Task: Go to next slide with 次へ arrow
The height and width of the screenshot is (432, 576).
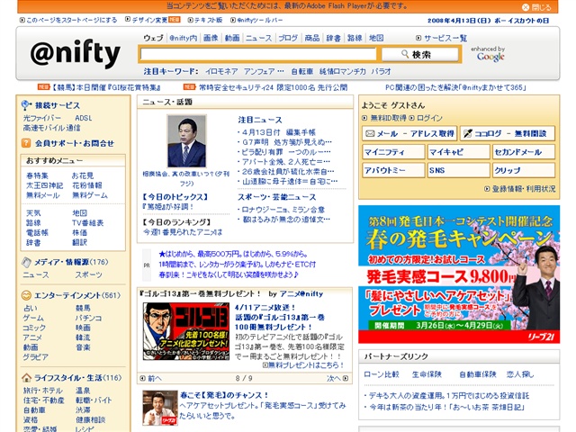Action: tap(337, 378)
